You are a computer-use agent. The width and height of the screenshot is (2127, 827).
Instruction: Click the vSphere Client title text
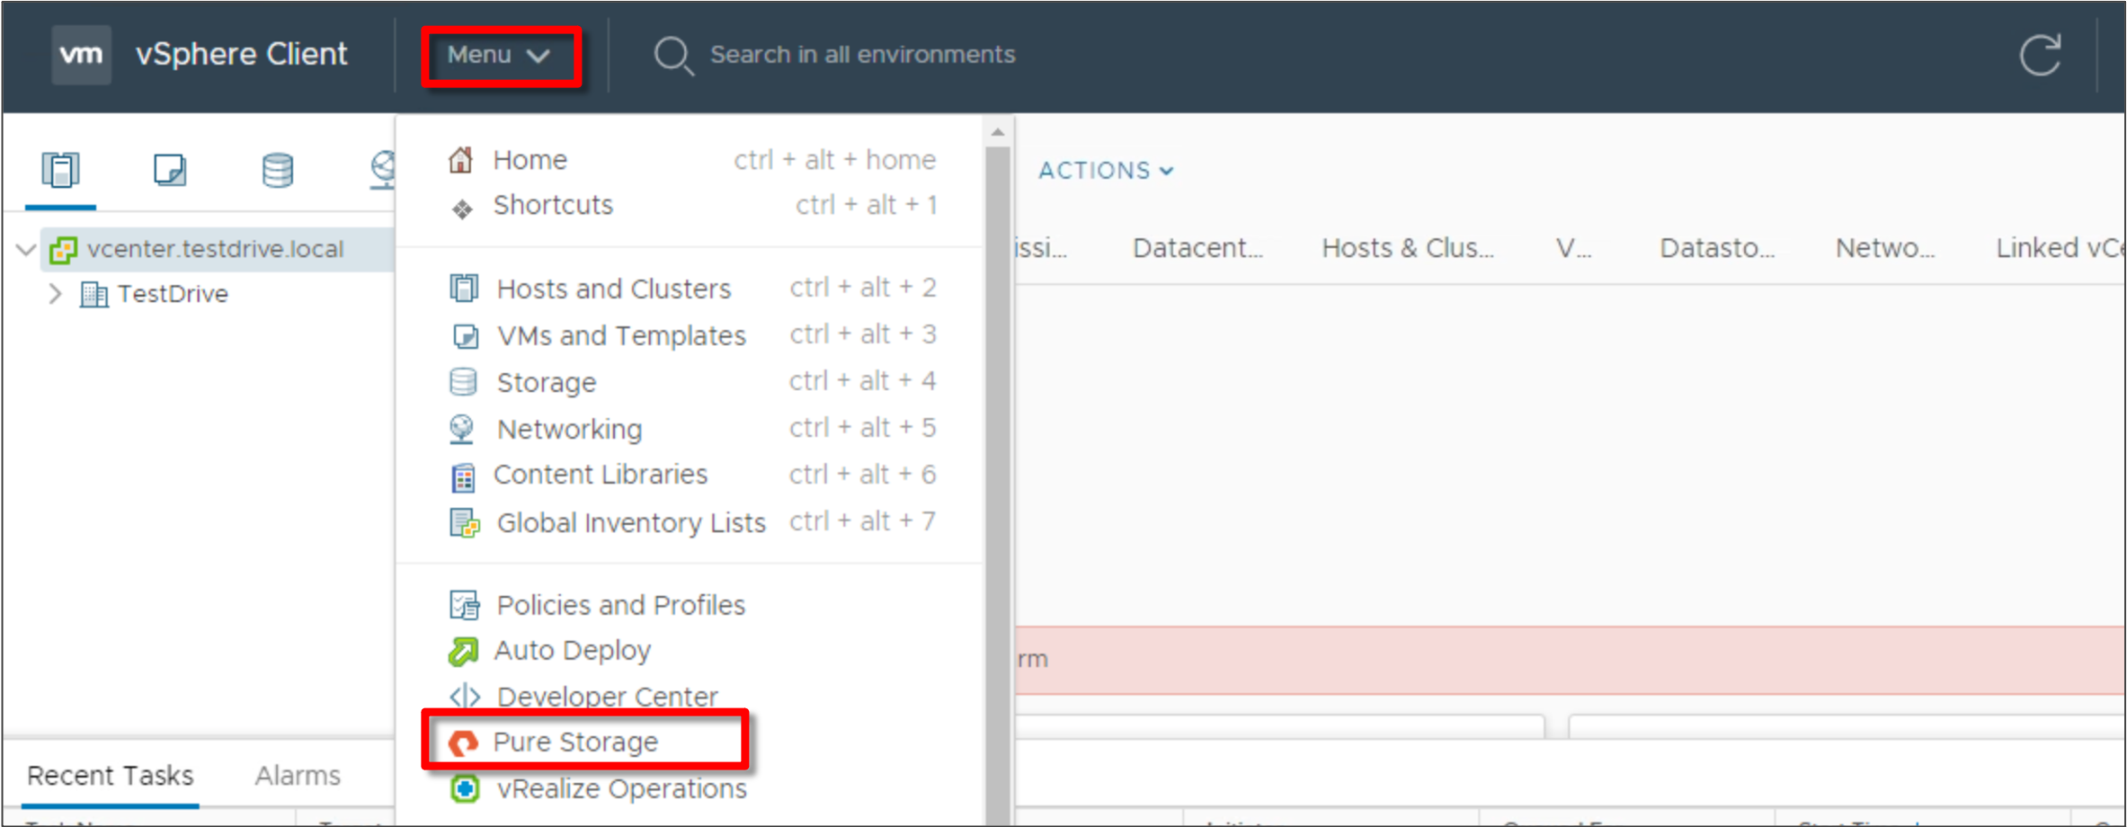pyautogui.click(x=241, y=55)
